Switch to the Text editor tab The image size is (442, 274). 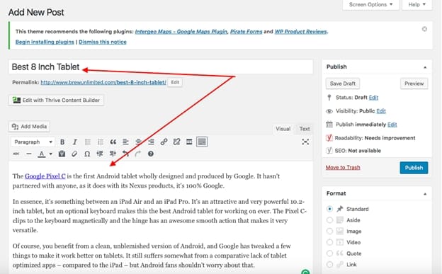click(305, 129)
